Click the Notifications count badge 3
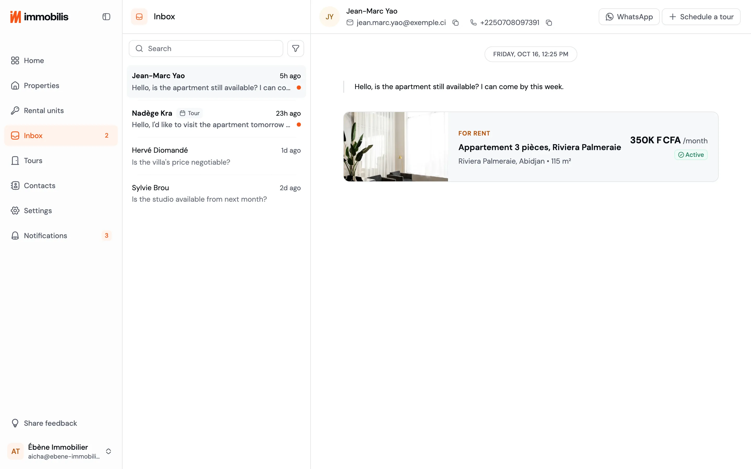This screenshot has width=751, height=469. pos(106,236)
